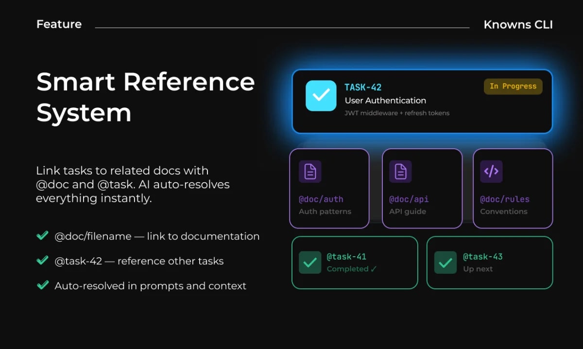Open the Knowns CLI header item
Image resolution: width=583 pixels, height=349 pixels.
tap(518, 24)
